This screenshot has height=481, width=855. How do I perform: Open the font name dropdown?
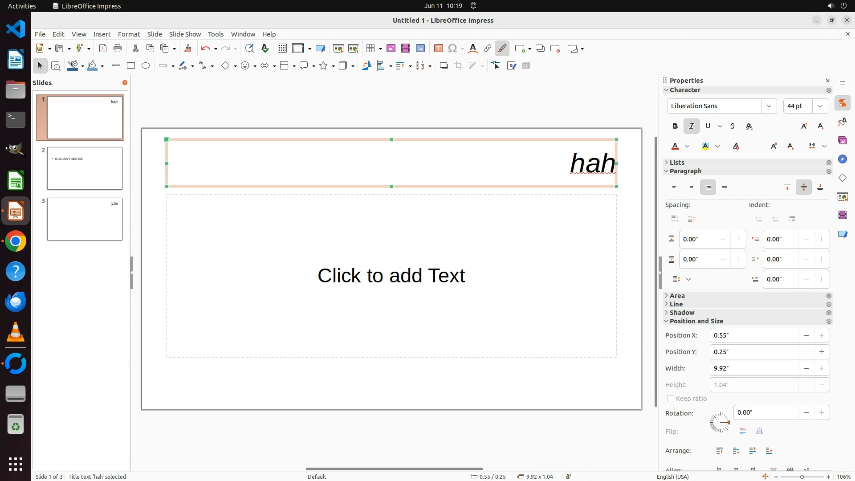point(769,106)
